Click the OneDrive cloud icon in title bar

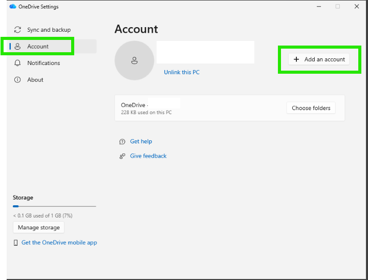[x=13, y=7]
